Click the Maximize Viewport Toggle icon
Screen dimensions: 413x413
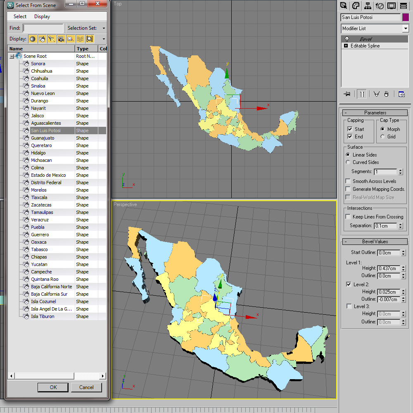pyautogui.click(x=390, y=5)
